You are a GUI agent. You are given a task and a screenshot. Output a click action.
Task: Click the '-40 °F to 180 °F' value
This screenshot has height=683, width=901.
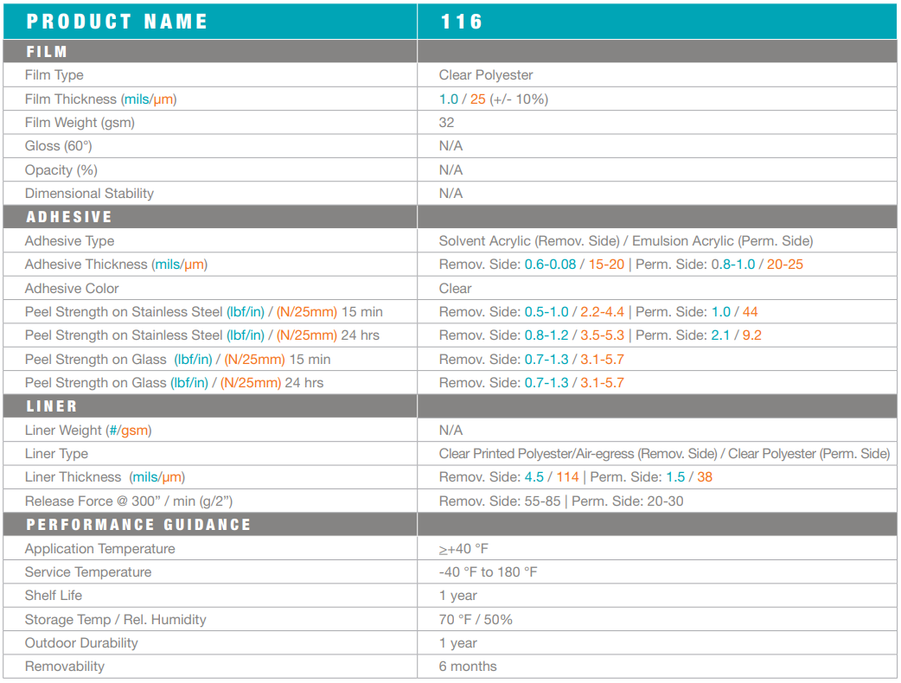pyautogui.click(x=489, y=572)
